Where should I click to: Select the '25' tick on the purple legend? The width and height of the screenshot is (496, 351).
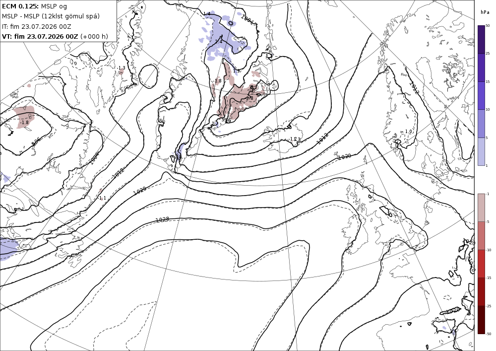pyautogui.click(x=488, y=54)
